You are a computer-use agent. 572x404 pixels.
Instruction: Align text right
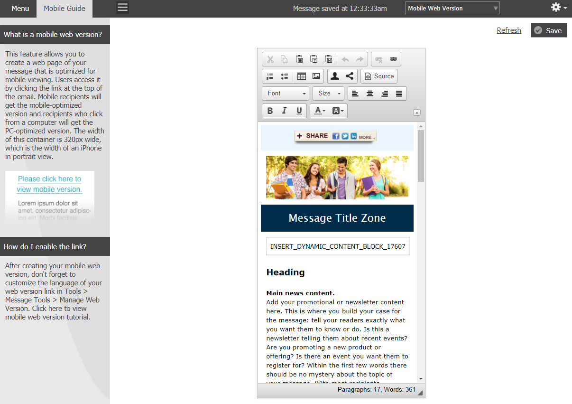pos(385,94)
